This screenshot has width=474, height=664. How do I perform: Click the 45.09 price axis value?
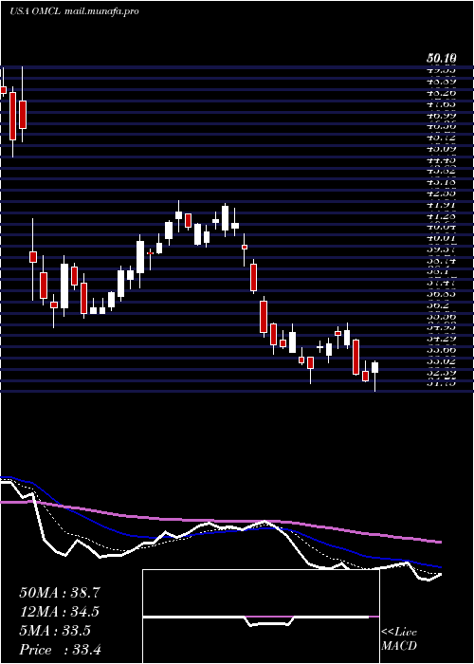tap(441, 149)
